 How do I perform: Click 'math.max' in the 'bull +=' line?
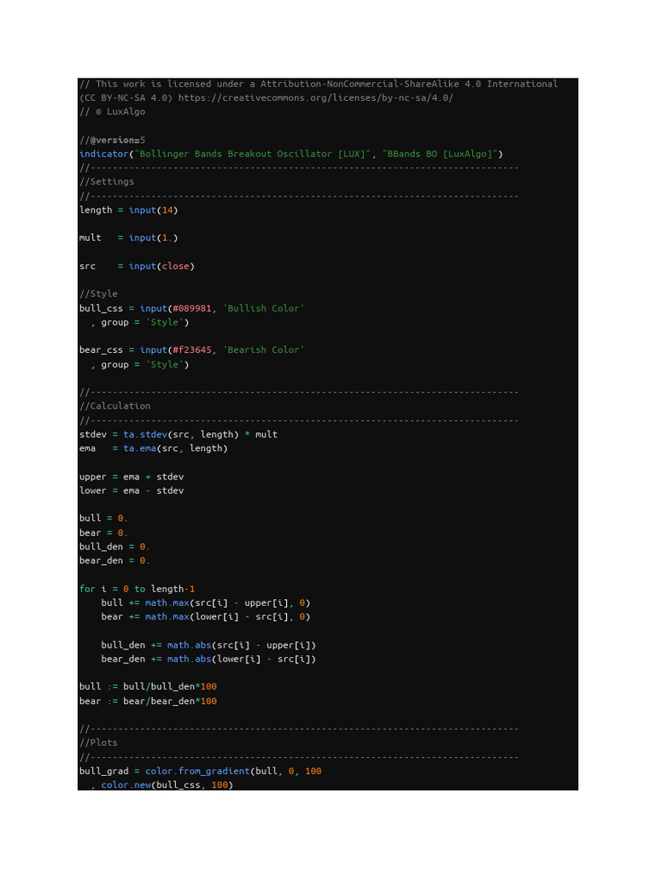tap(167, 603)
